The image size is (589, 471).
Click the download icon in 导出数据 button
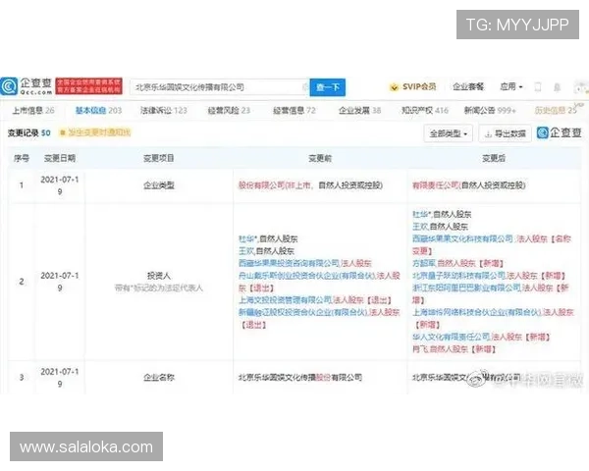(488, 133)
